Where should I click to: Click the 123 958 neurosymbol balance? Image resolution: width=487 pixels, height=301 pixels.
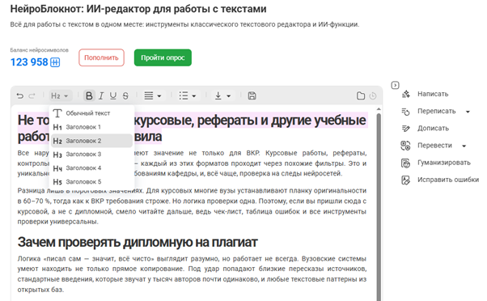29,62
